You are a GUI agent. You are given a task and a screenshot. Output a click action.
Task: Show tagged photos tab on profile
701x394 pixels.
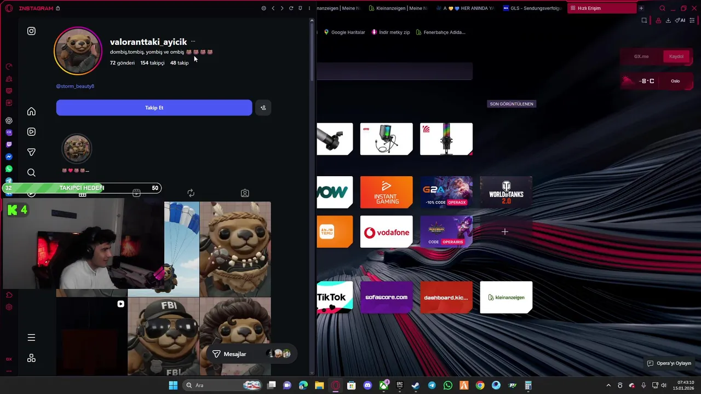coord(245,193)
